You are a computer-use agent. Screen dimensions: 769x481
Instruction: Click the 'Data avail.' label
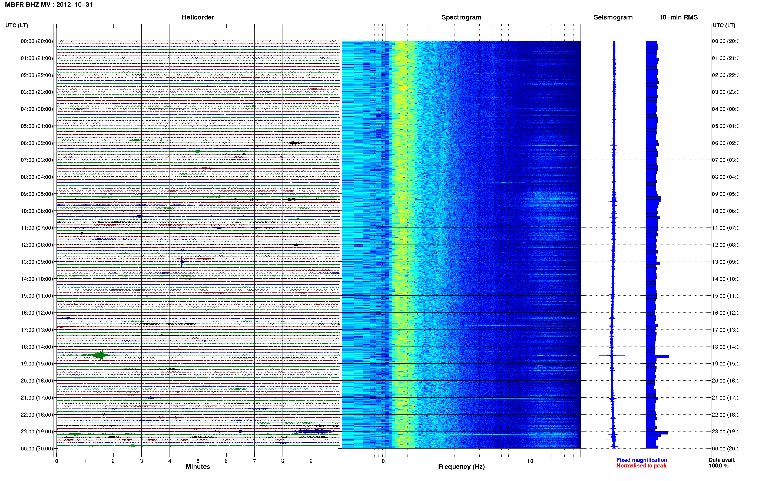click(x=722, y=460)
